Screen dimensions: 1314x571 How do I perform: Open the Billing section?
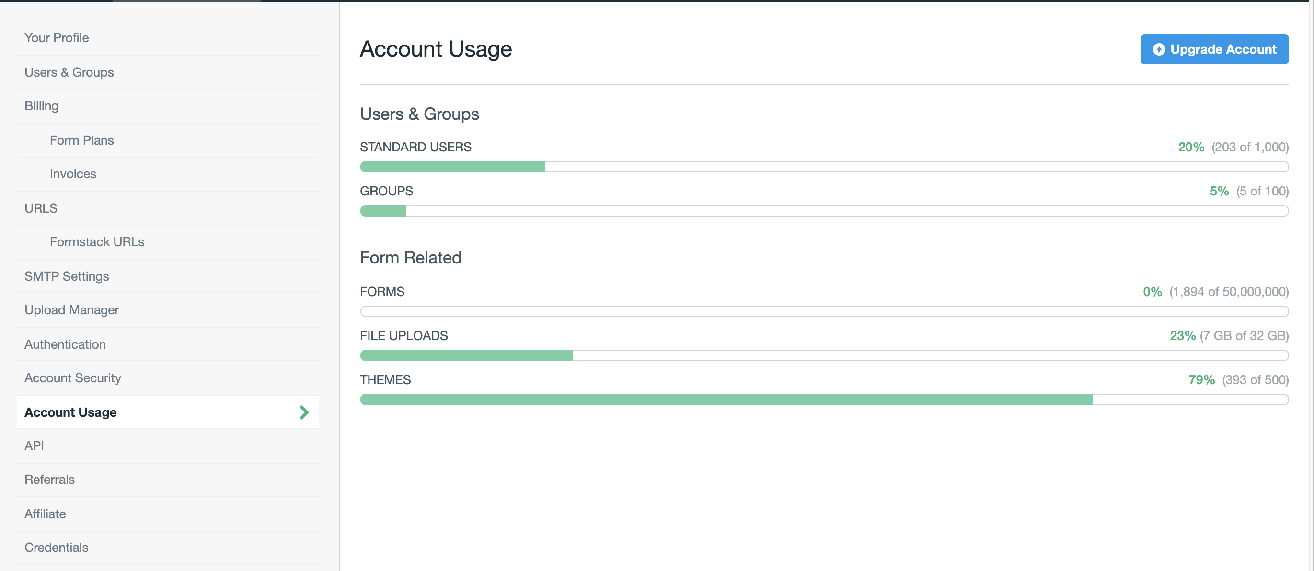tap(41, 106)
